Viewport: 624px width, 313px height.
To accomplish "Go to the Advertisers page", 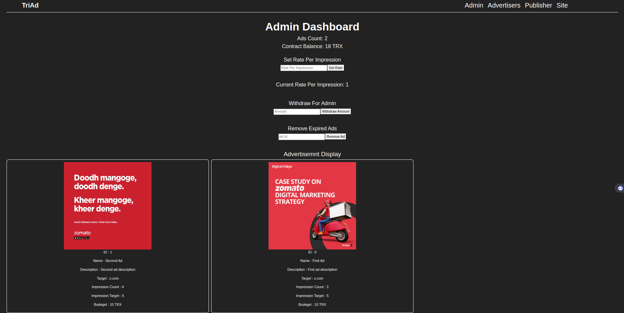I will pyautogui.click(x=504, y=5).
